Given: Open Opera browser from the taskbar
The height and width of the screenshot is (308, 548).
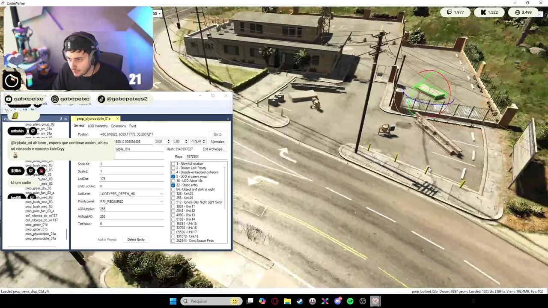Looking at the screenshot, I should point(275,301).
